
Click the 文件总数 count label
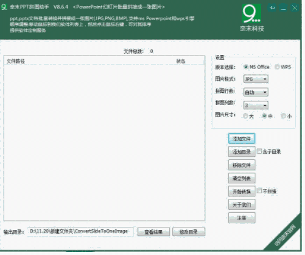click(138, 51)
